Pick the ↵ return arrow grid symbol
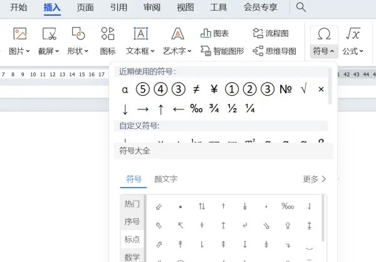Viewport: 376px width, 262px height. (x=245, y=225)
